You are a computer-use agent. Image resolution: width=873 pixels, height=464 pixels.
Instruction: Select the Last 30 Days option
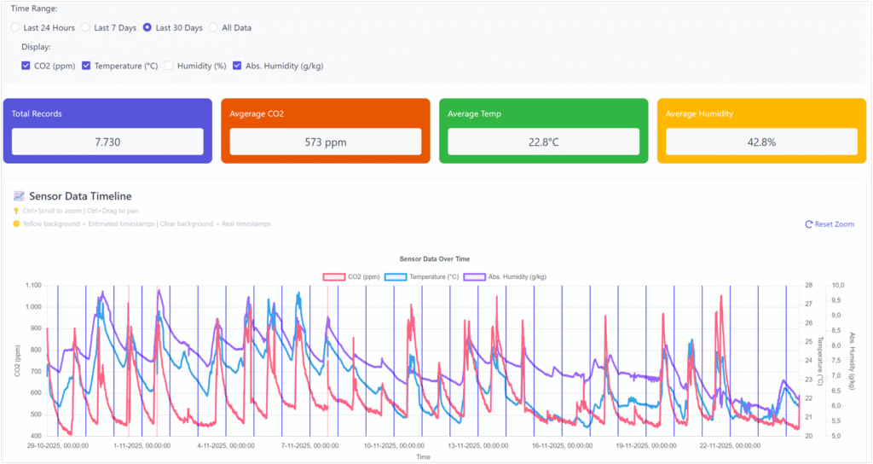(x=147, y=27)
